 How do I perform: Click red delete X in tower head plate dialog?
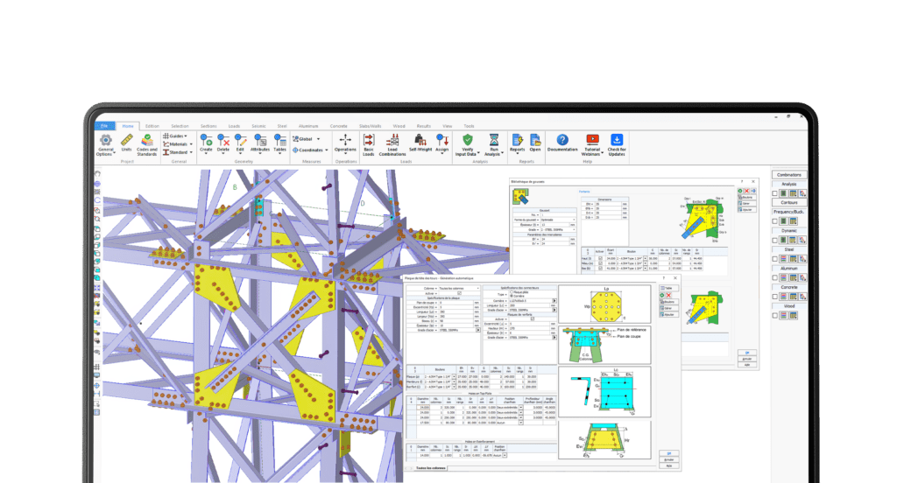[668, 295]
